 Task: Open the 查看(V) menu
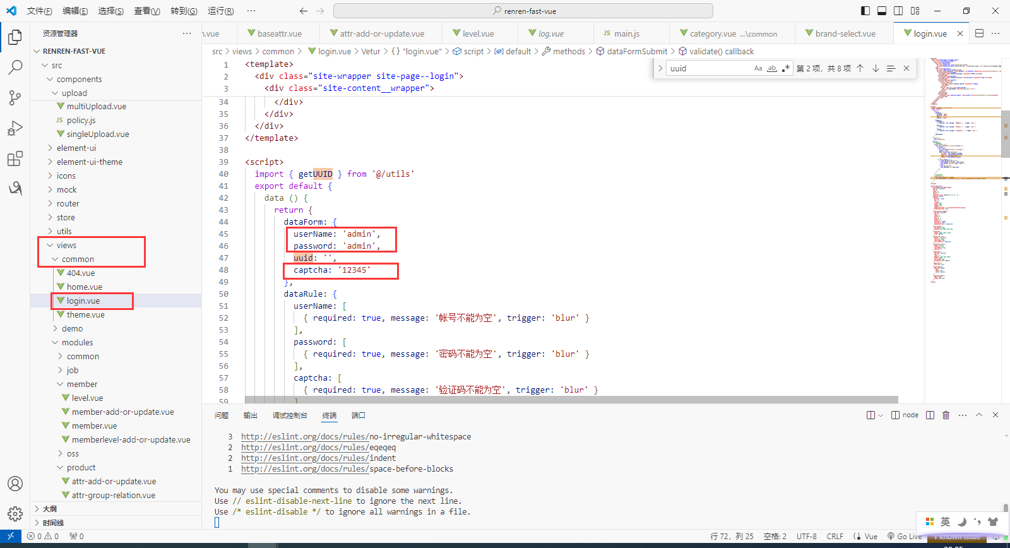click(147, 11)
